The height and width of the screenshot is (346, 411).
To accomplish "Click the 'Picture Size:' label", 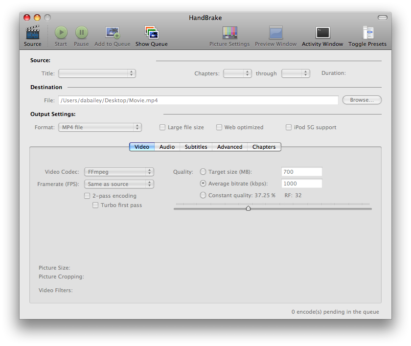I will point(54,268).
